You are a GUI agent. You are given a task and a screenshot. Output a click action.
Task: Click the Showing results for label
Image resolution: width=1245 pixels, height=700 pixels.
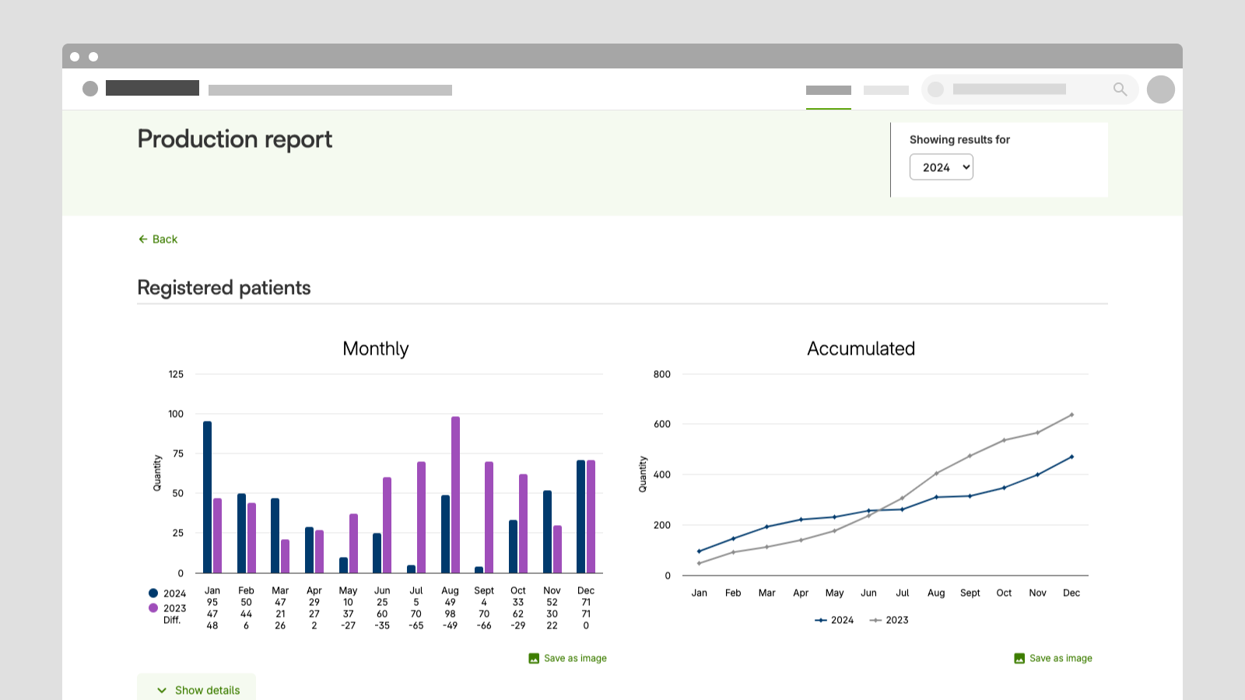click(x=959, y=140)
